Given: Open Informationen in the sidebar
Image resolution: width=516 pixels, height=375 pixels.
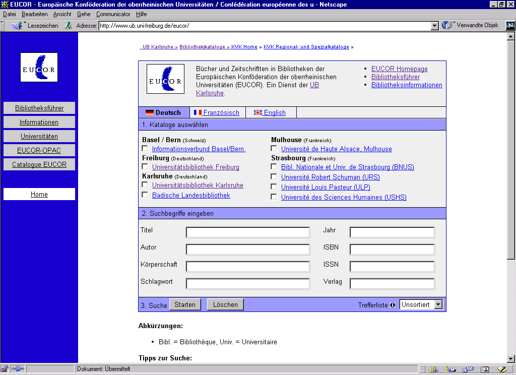Looking at the screenshot, I should [x=39, y=122].
